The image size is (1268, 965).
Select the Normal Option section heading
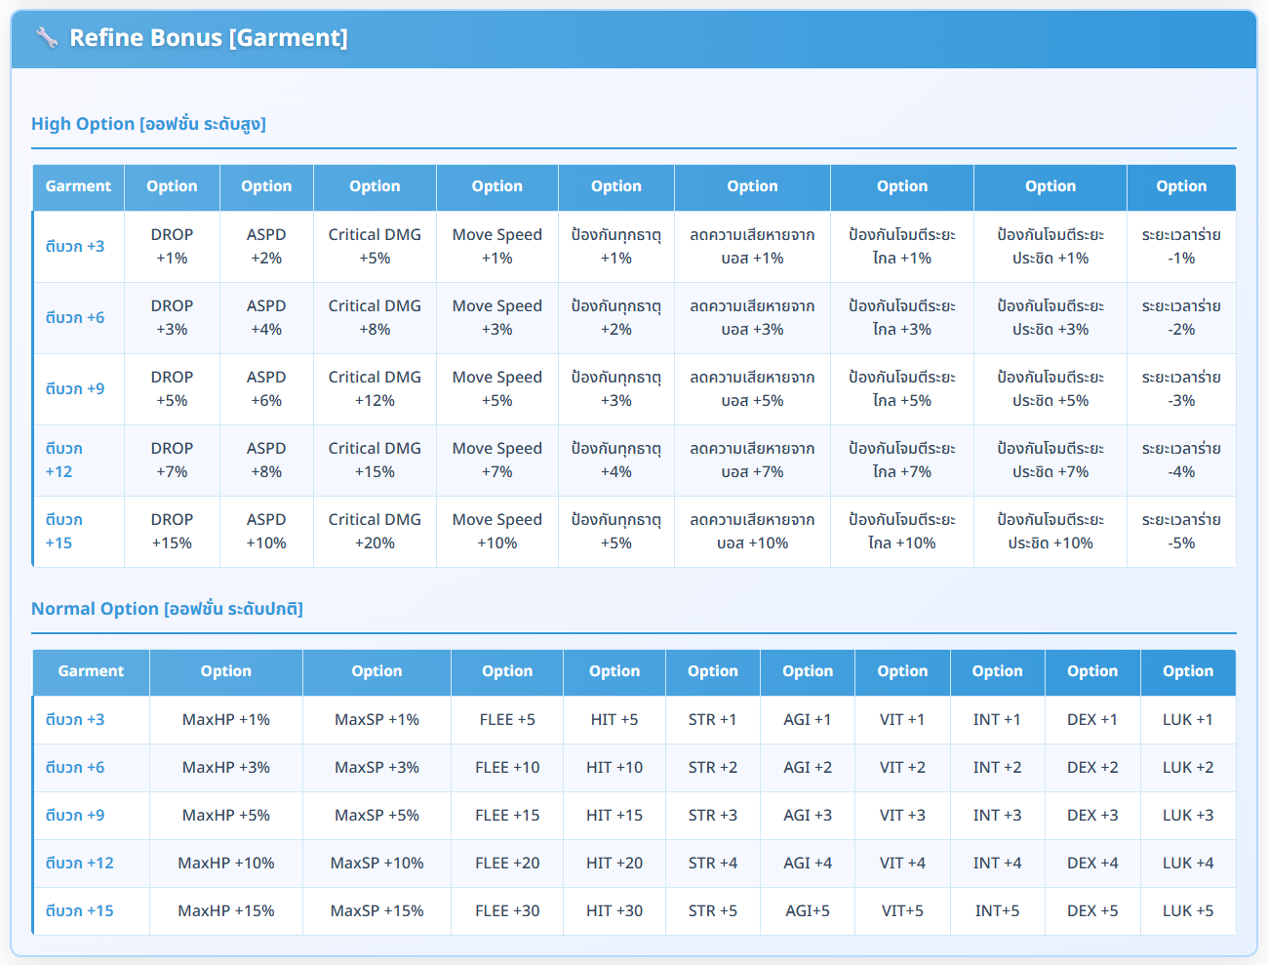(167, 609)
